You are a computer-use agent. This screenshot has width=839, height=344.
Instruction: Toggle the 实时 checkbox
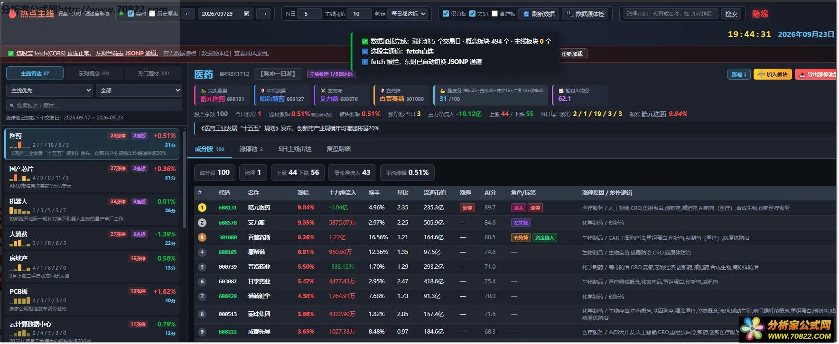coord(131,14)
